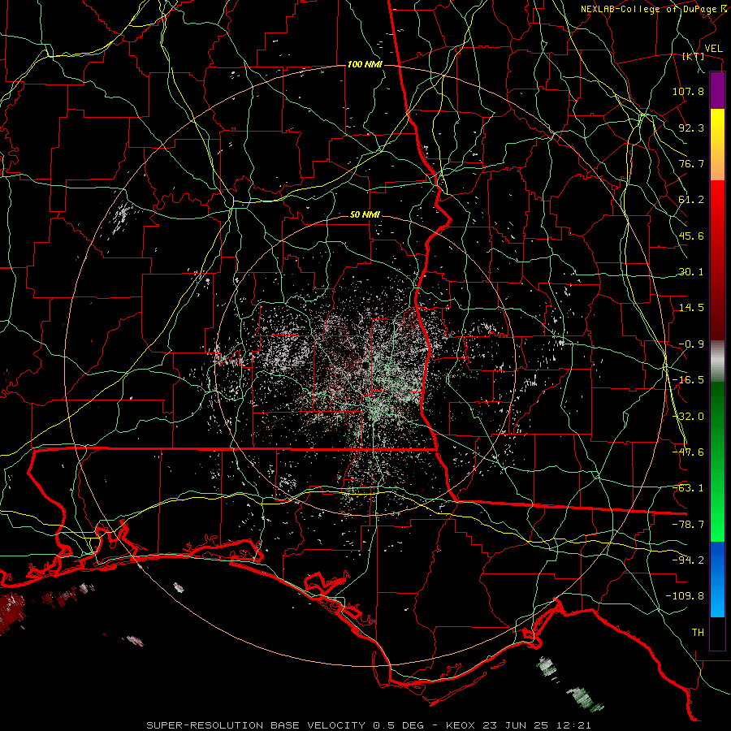Click the -32.0 velocity scale value

688,417
